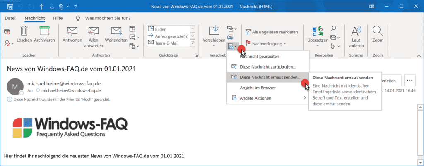
Task: Go to the next item with the down arrow
Action: coord(51,6)
